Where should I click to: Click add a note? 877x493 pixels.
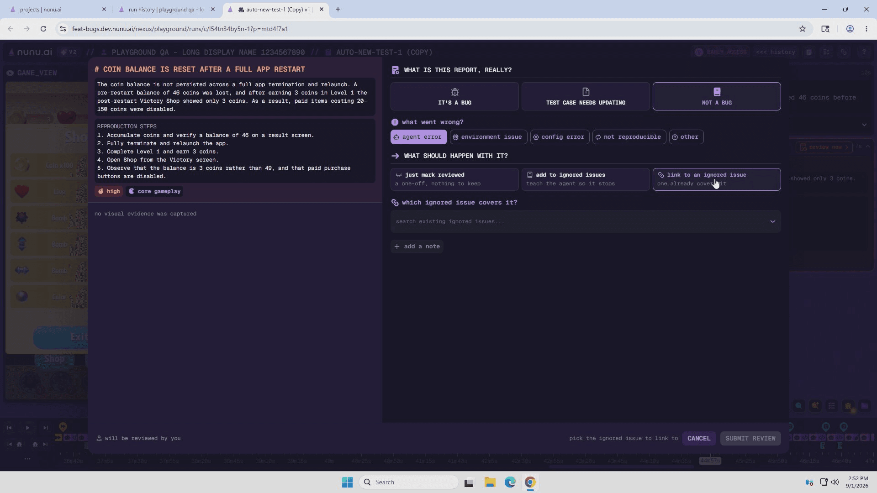coord(417,246)
